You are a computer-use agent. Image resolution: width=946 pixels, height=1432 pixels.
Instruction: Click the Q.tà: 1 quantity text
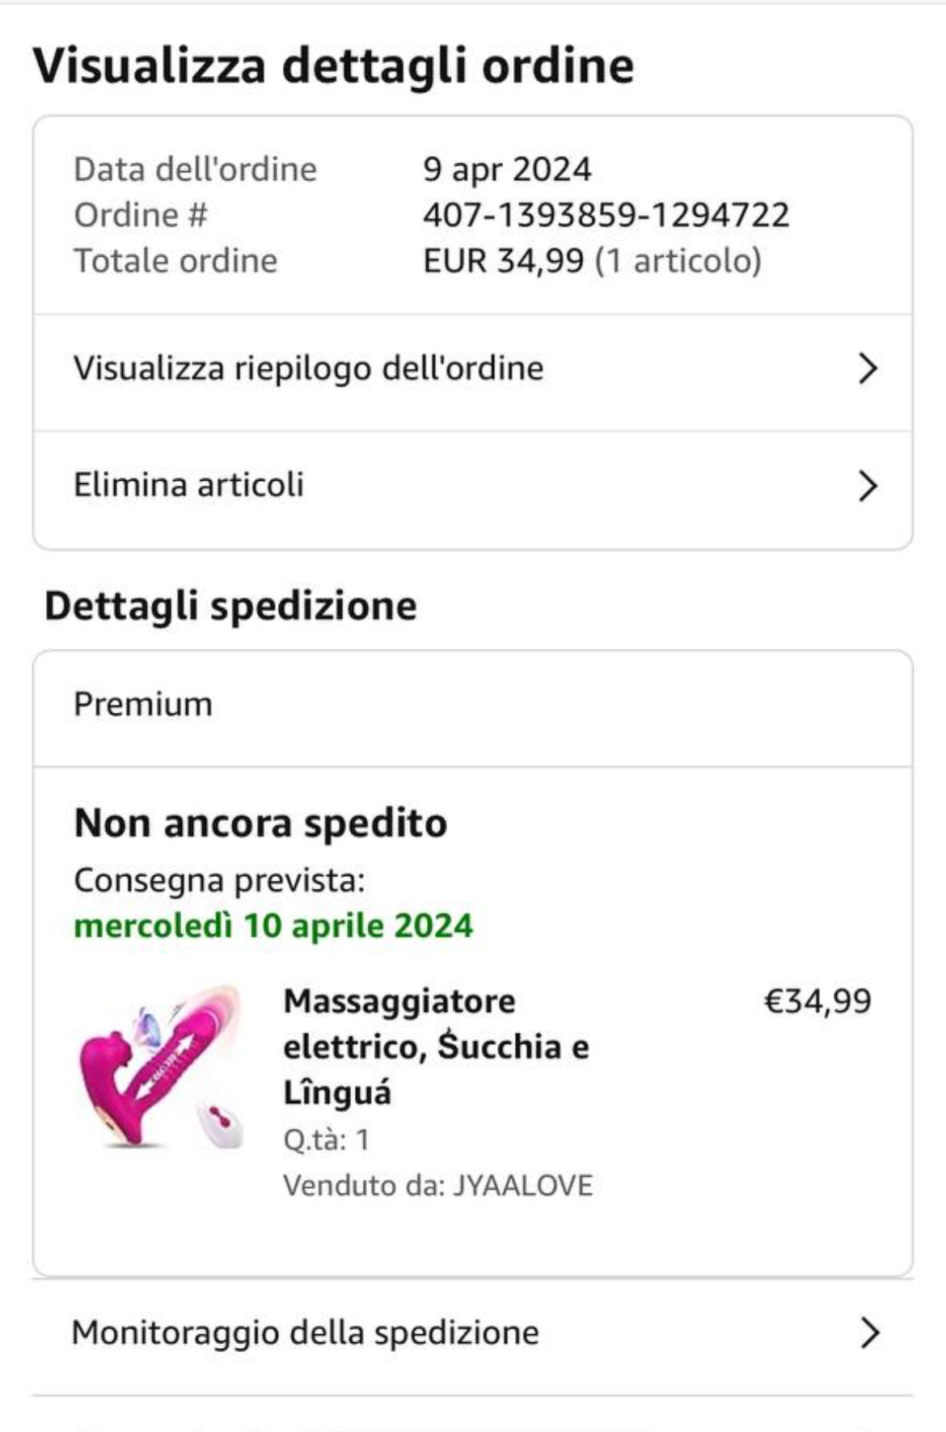click(x=326, y=1139)
